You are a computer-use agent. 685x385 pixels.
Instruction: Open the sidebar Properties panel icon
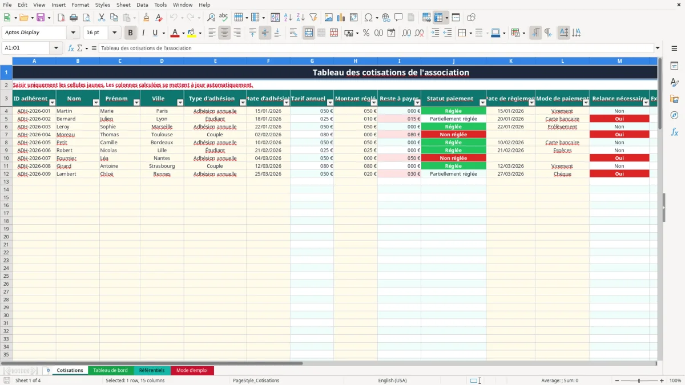coord(674,66)
